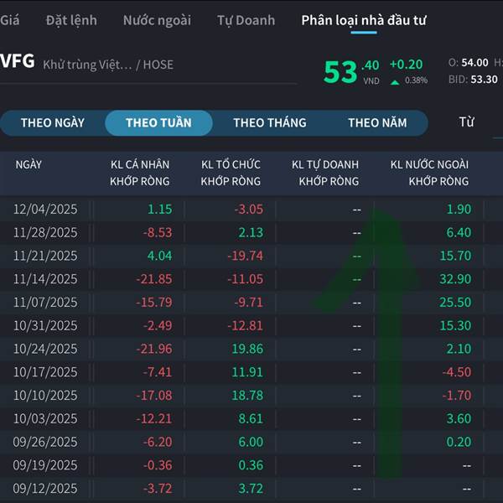Click the 53.40 price display

(x=350, y=70)
